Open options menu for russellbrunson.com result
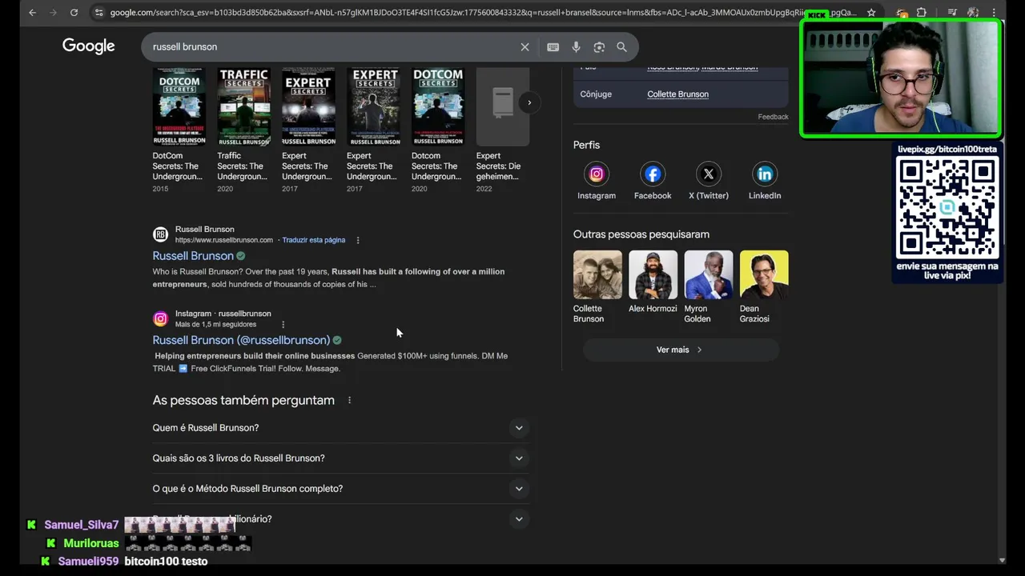 pyautogui.click(x=358, y=240)
